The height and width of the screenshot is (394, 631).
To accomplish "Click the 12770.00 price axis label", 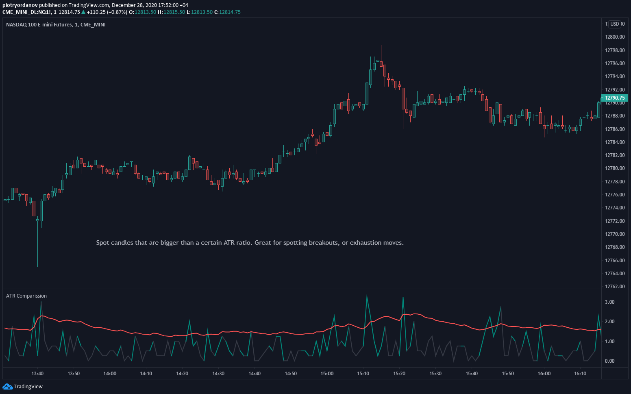I will tap(615, 234).
